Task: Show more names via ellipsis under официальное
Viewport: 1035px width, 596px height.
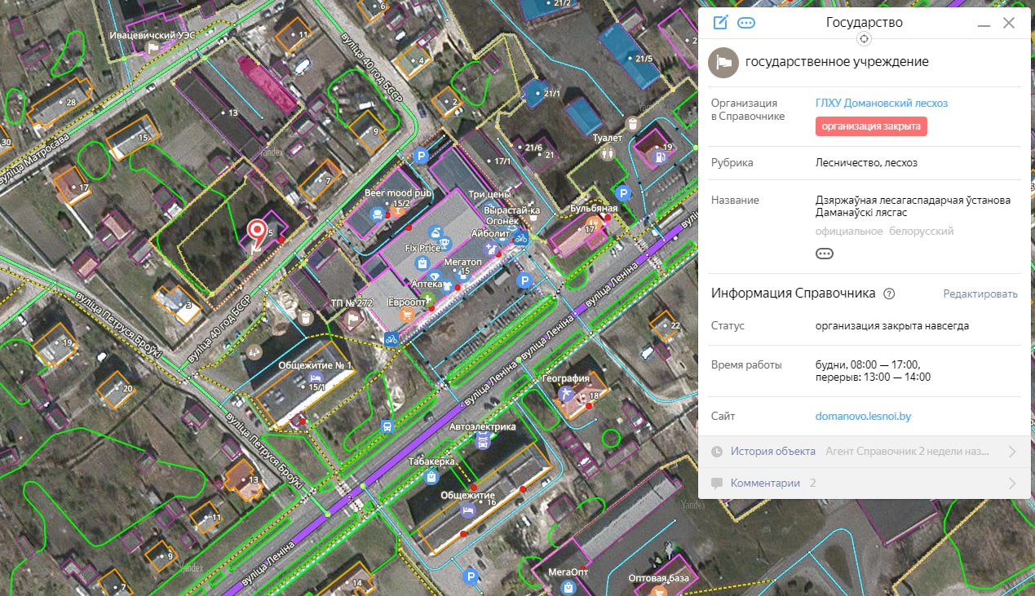Action: pos(825,254)
